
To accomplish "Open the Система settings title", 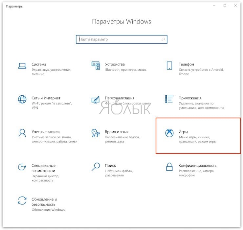I will [39, 64].
